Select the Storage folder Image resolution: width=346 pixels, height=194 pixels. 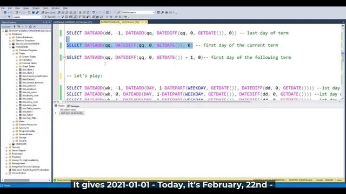click(x=23, y=138)
